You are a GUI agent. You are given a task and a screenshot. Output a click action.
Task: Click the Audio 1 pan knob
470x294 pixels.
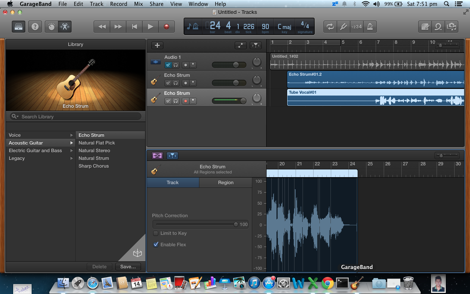[x=257, y=62]
